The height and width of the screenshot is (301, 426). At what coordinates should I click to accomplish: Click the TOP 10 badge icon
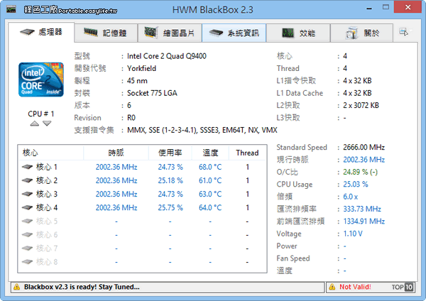click(x=403, y=287)
